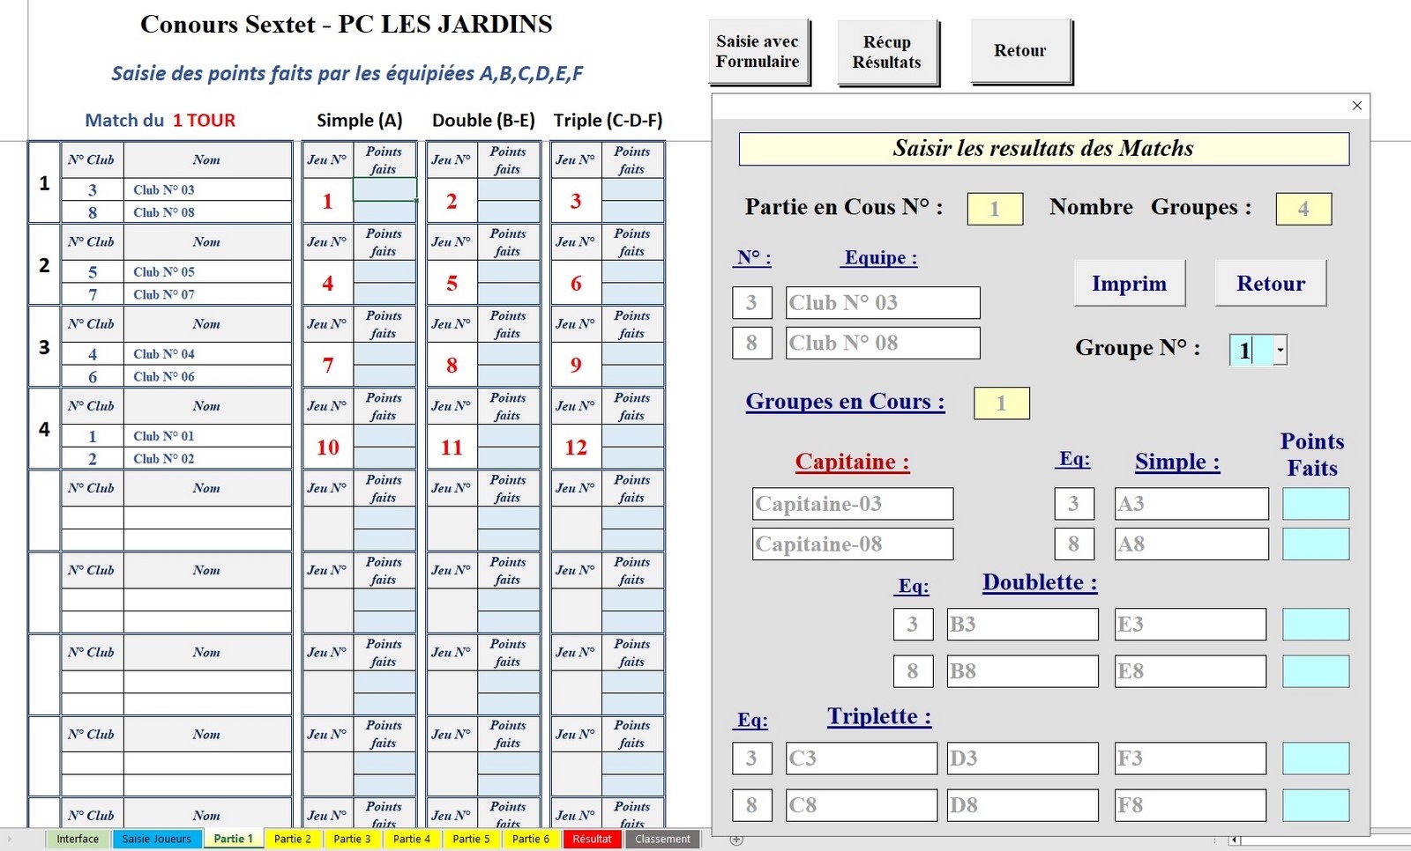
Task: Click the Groupes en Cours value field
Action: coord(1001,403)
